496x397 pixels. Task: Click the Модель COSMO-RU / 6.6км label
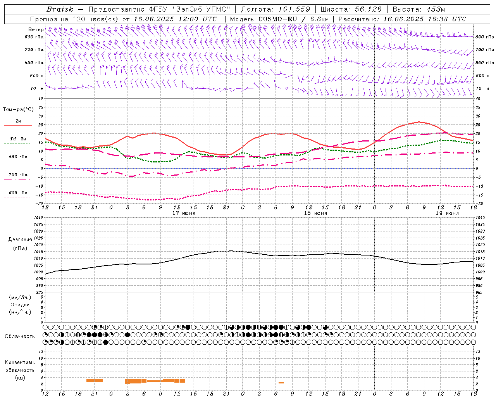279,19
